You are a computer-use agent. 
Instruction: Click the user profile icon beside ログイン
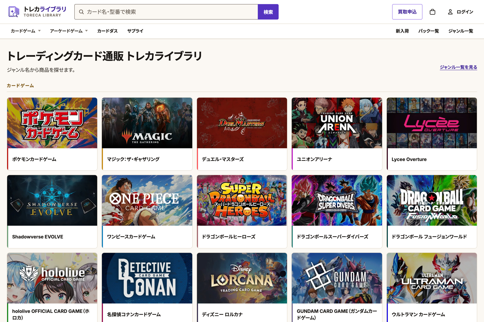450,12
